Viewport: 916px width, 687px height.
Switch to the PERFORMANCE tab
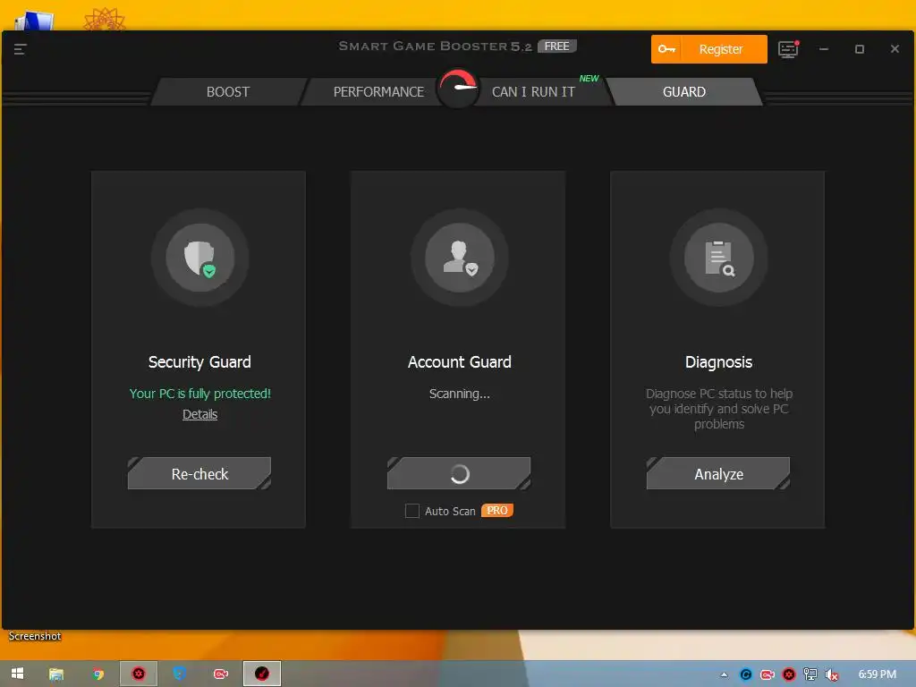click(x=378, y=92)
